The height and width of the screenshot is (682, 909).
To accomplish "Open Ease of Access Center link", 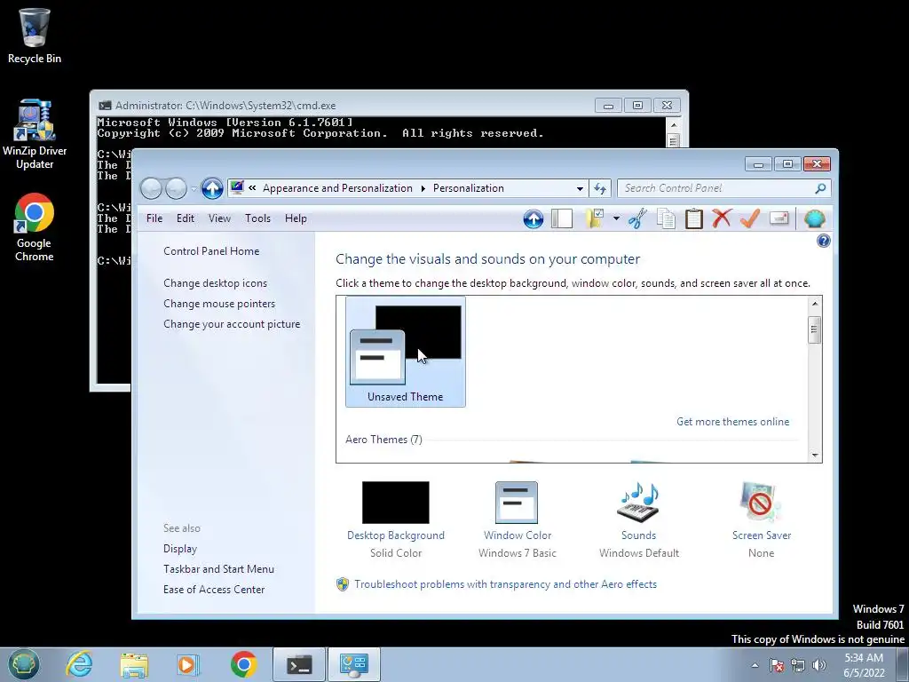I will tap(214, 590).
